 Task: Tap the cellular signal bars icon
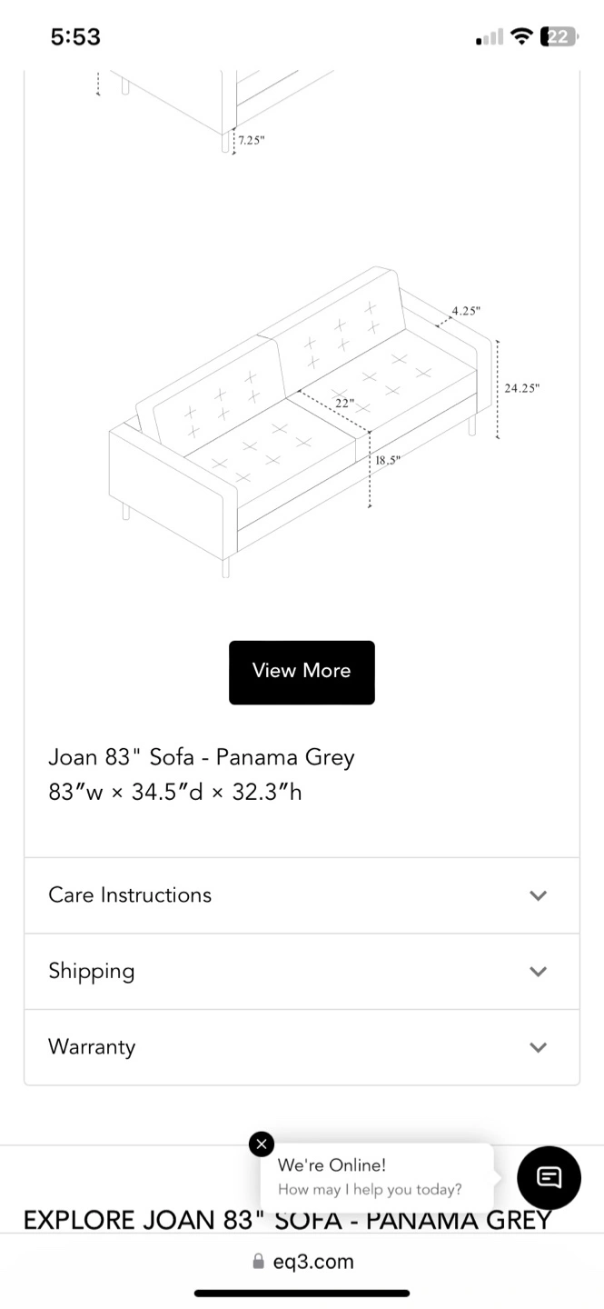pyautogui.click(x=490, y=37)
